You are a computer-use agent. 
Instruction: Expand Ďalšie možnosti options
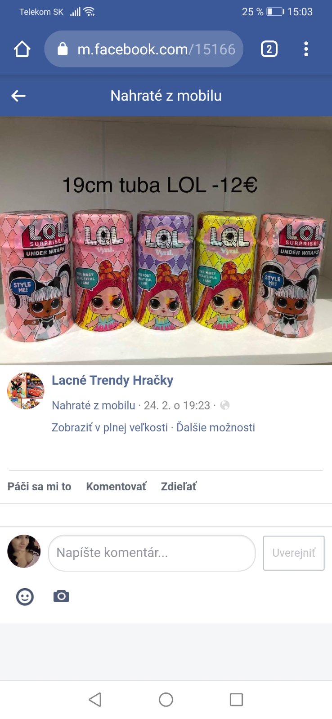(x=215, y=427)
